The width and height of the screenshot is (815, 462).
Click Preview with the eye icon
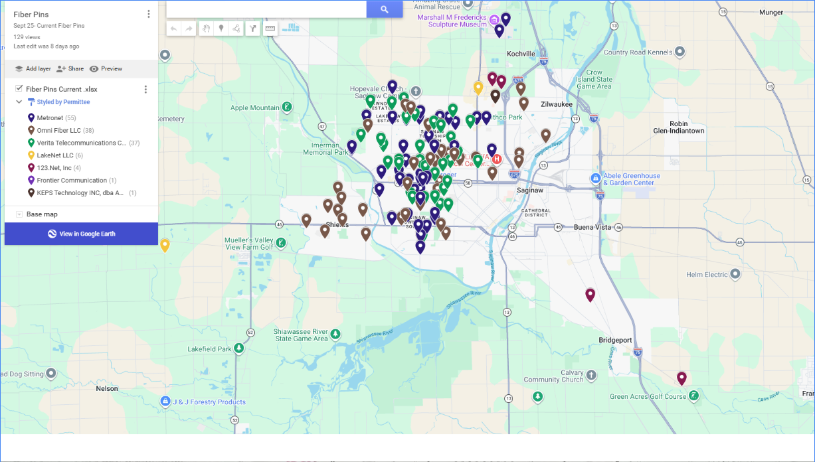pyautogui.click(x=106, y=68)
